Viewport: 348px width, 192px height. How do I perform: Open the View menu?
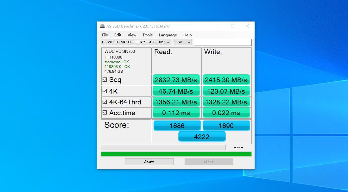[x=132, y=35]
